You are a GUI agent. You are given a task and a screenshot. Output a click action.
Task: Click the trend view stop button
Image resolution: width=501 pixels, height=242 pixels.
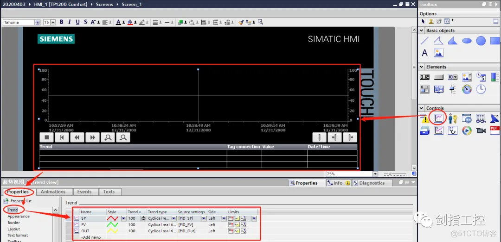[47, 137]
